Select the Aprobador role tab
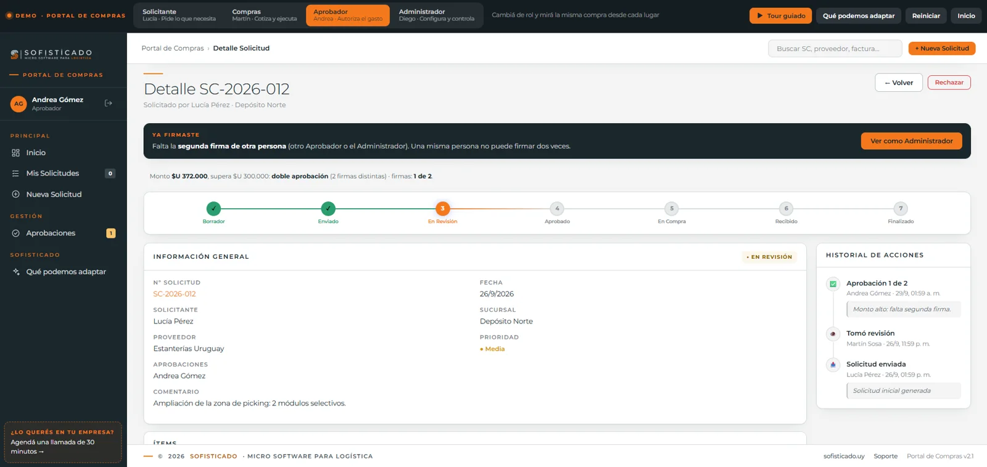987x467 pixels. (348, 15)
